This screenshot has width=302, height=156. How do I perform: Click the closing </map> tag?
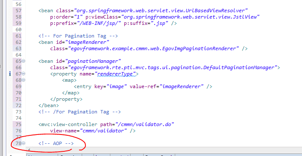point(71,93)
